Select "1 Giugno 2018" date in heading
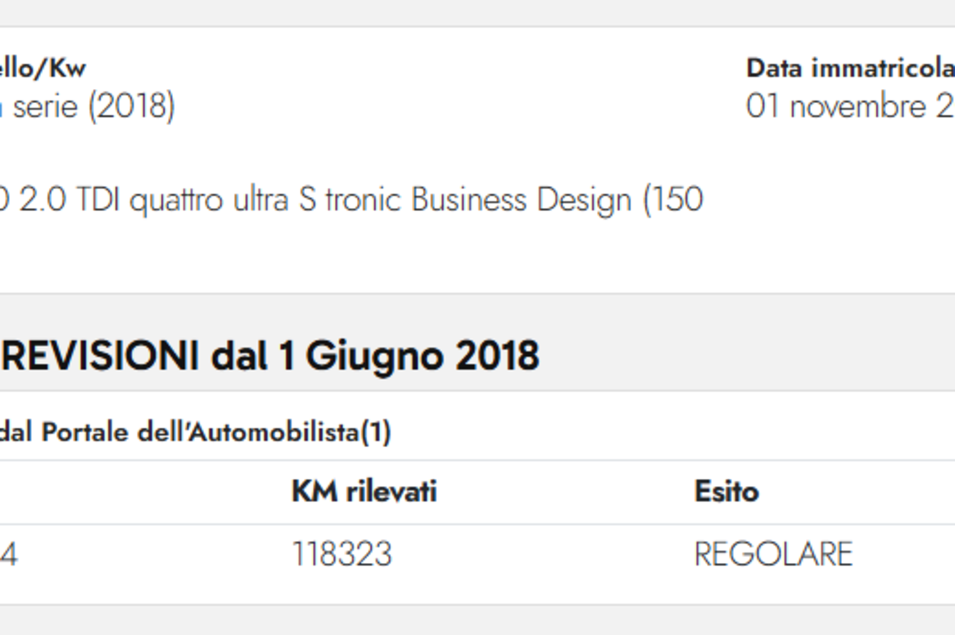Viewport: 955px width, 635px height. click(x=409, y=356)
